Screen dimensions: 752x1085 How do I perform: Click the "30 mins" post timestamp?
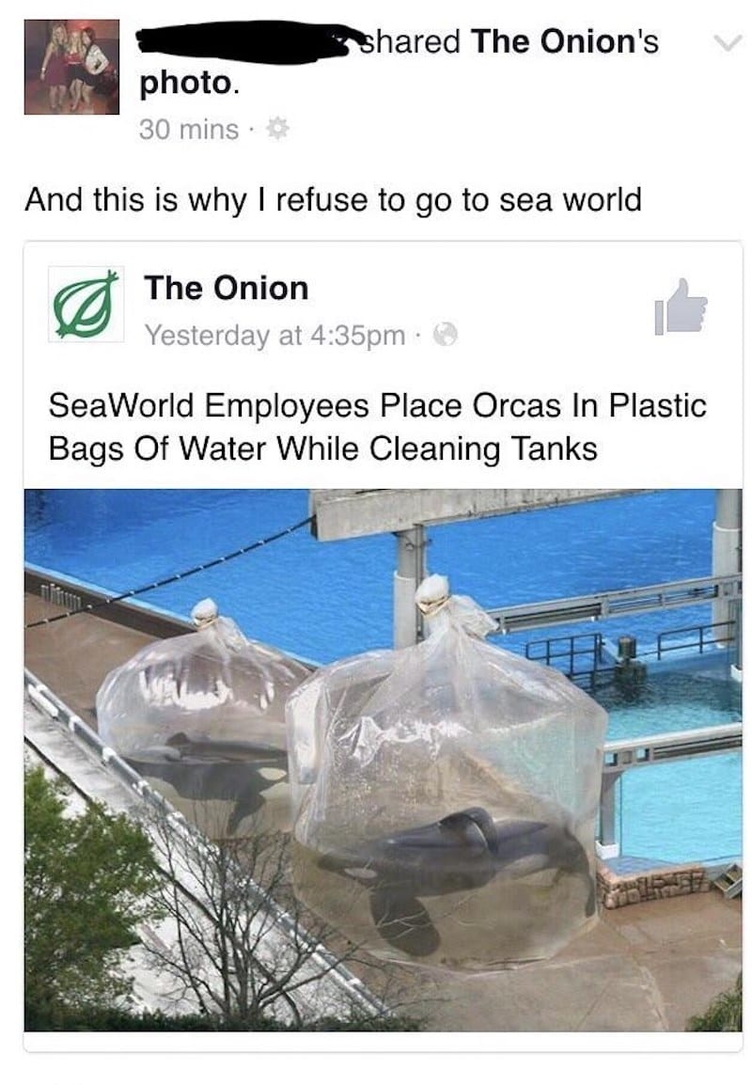188,130
